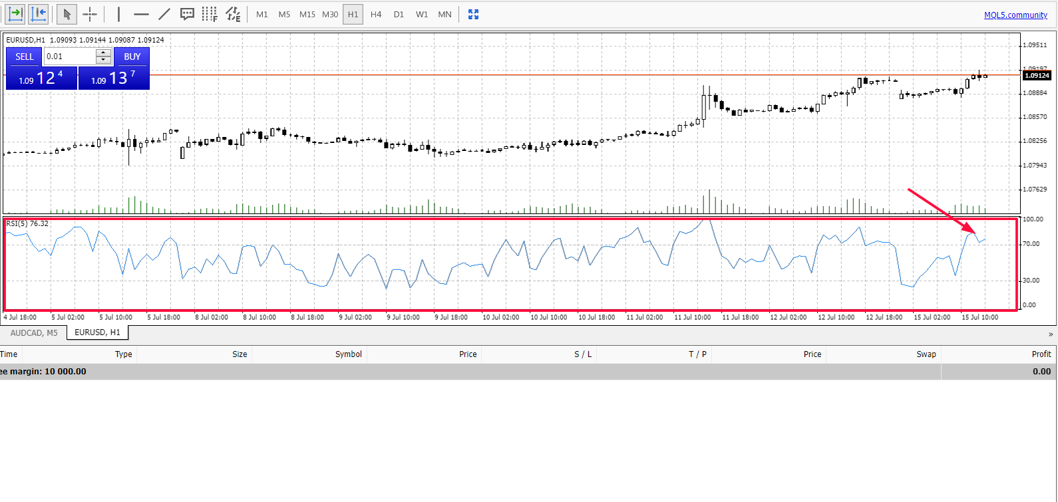
Task: Click the Profit column header
Action: [999, 354]
